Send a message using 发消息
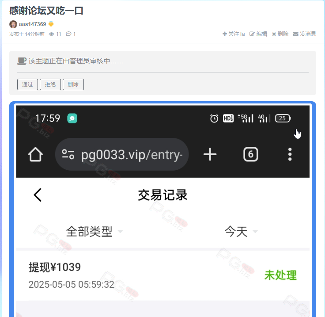The image size is (325, 317). [305, 34]
